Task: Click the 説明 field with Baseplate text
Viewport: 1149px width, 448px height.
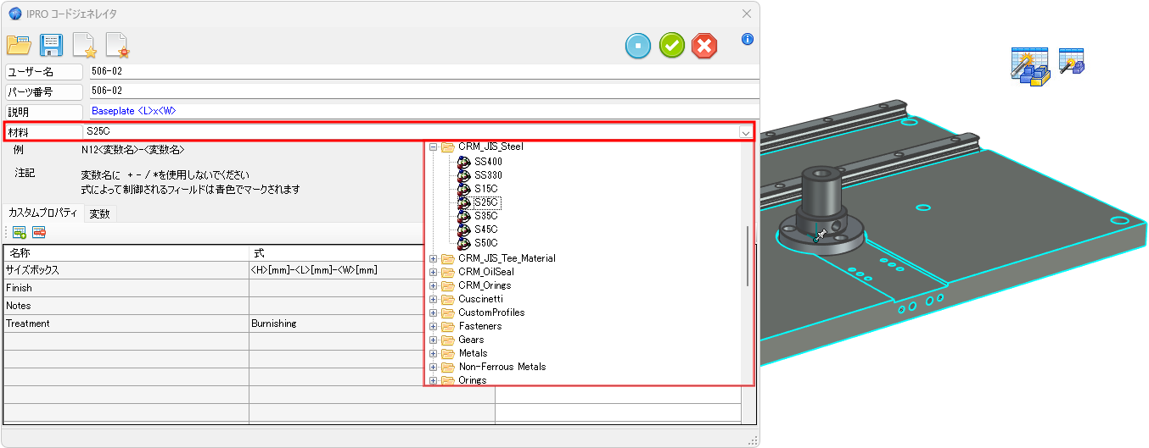Action: [x=423, y=111]
